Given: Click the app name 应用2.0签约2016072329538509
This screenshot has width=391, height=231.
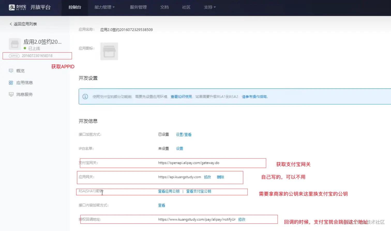Looking at the screenshot, I should click(126, 30).
